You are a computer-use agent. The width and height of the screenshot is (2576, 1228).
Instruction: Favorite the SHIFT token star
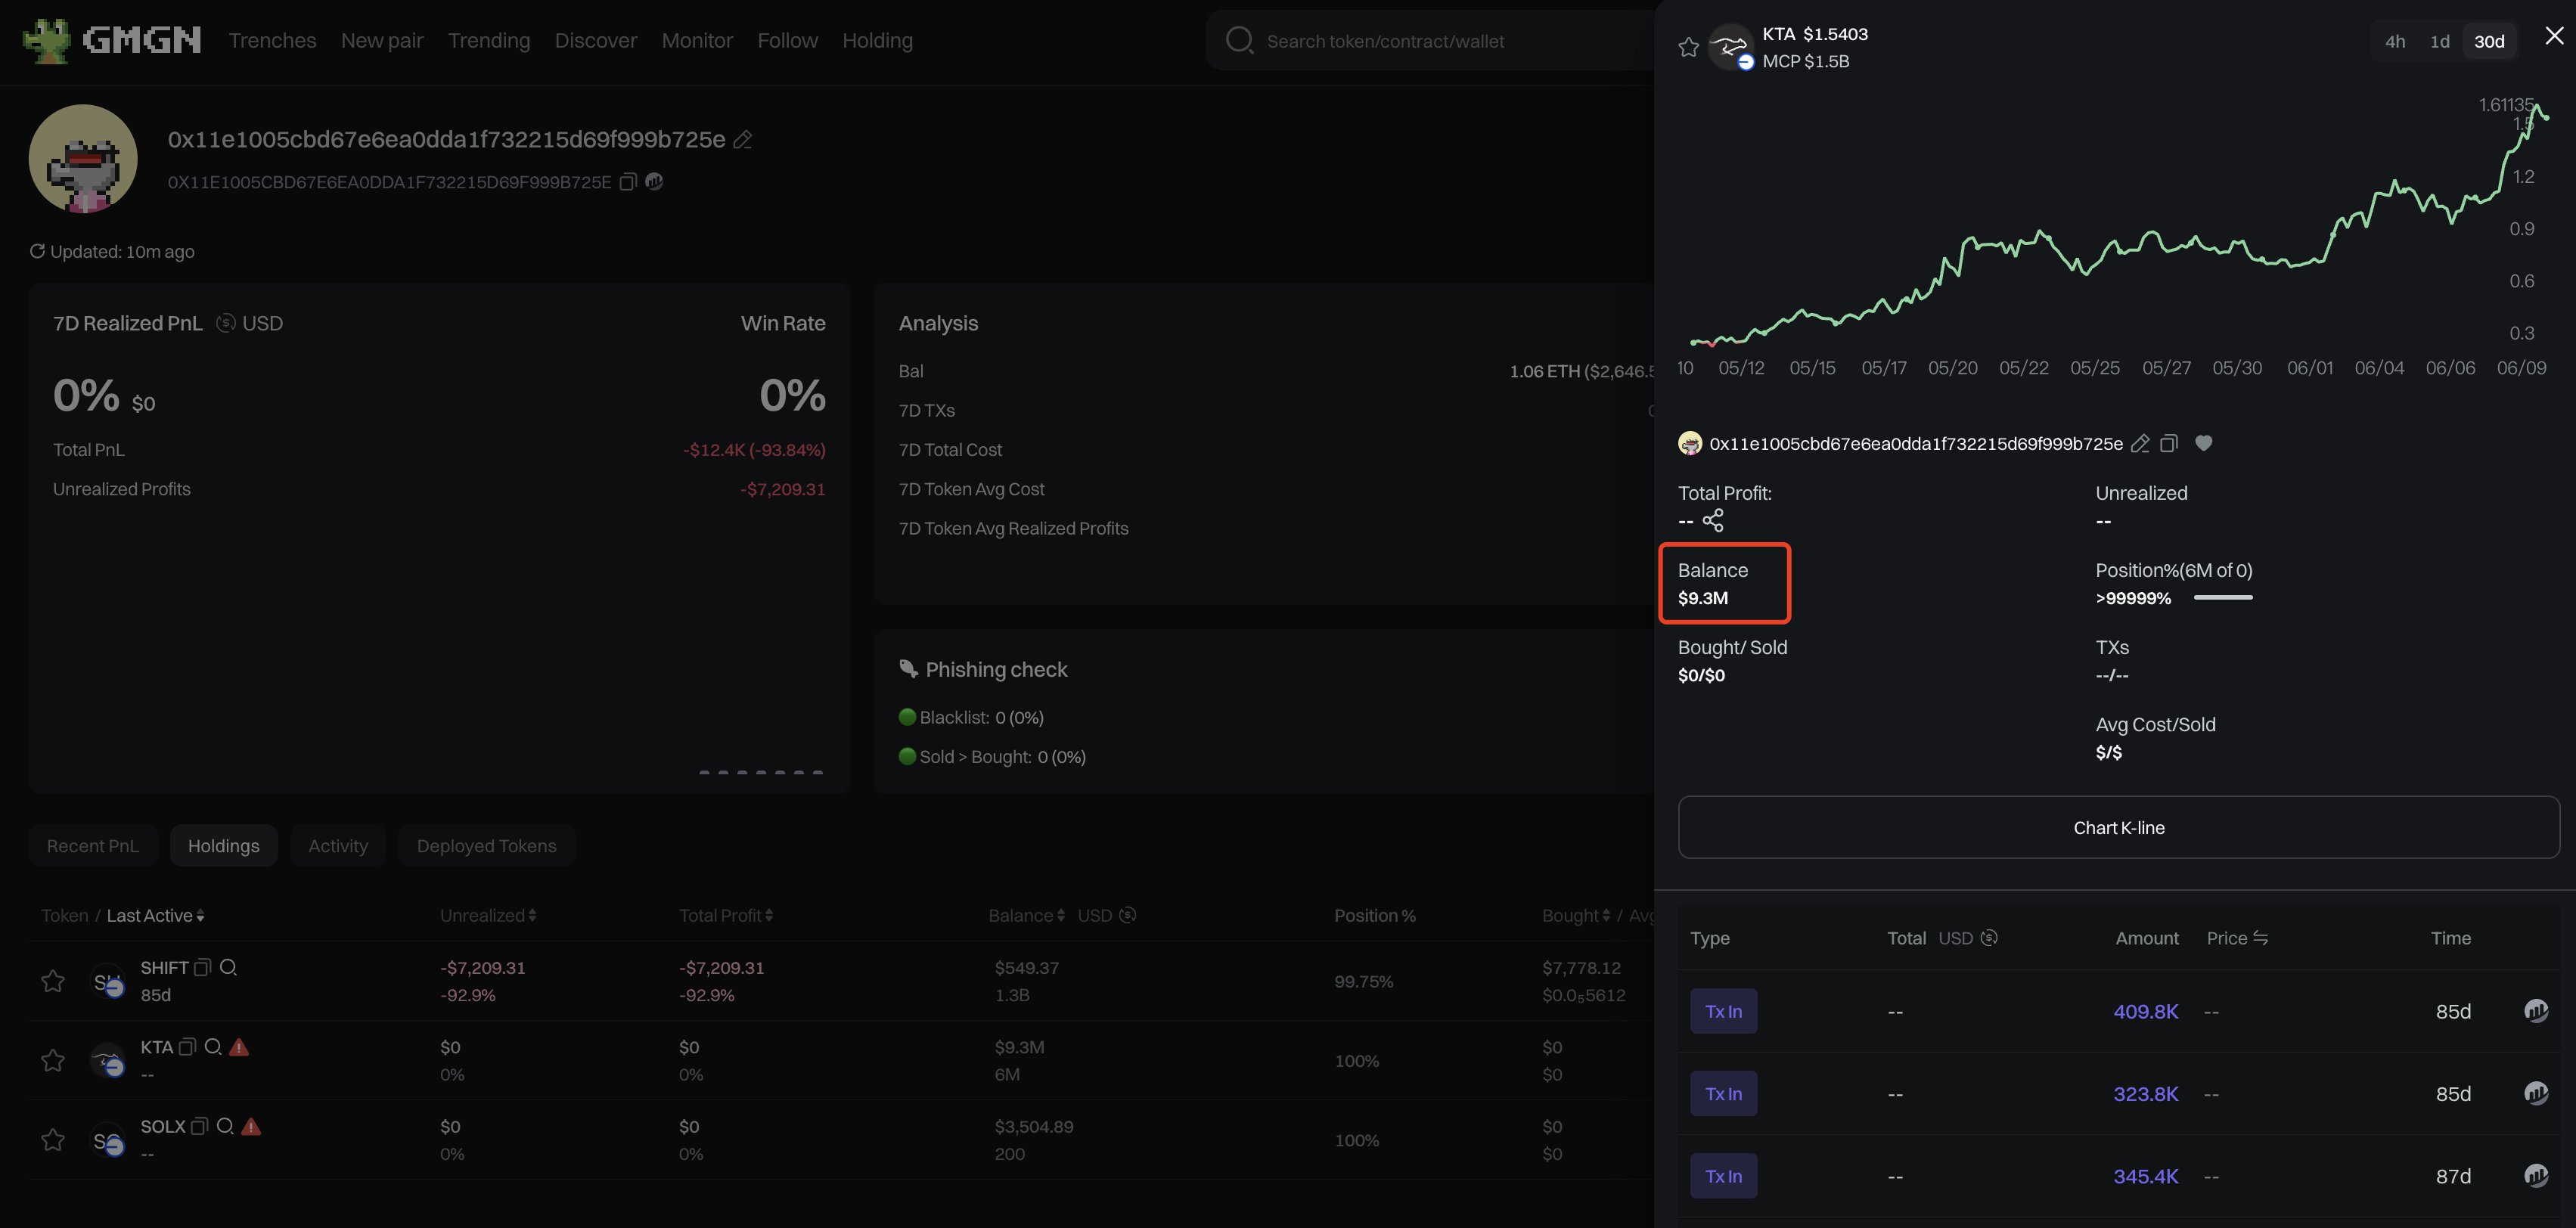[53, 981]
